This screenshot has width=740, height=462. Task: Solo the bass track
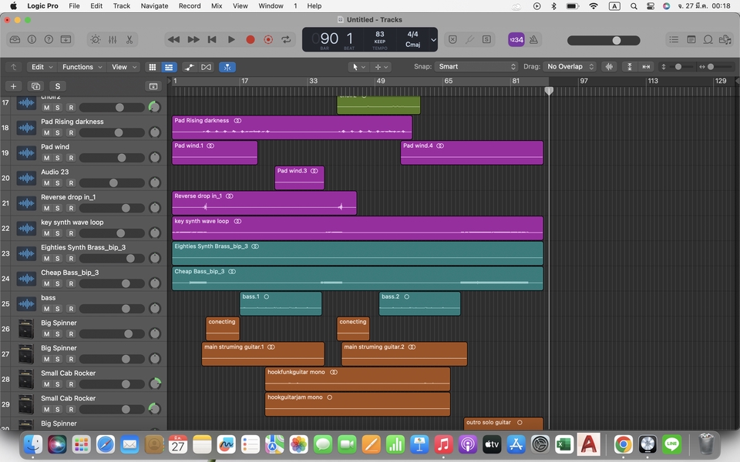(x=58, y=308)
